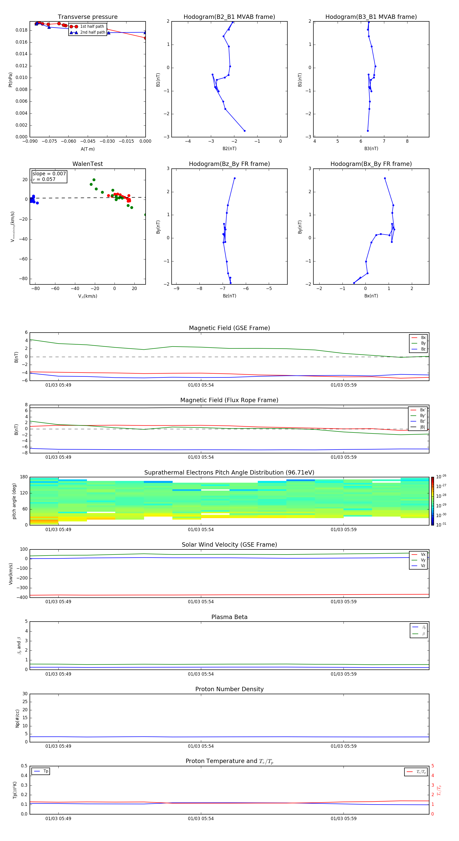459x841 pixels.
Task: Click the "B2(nT)" x-axis label
Action: pos(229,149)
